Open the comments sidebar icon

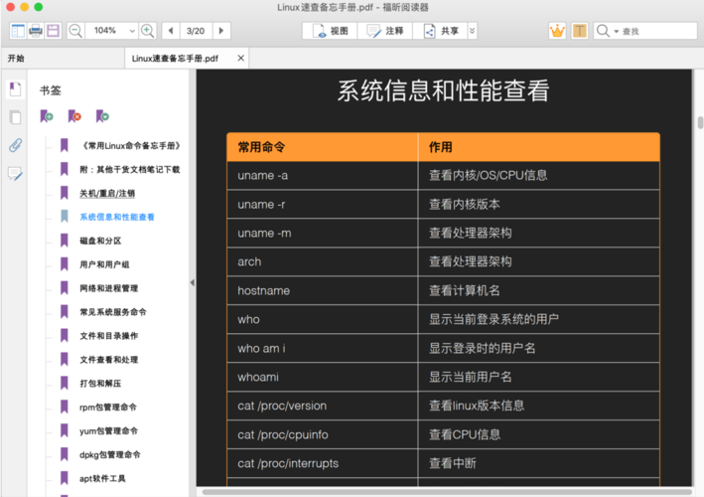coord(15,174)
